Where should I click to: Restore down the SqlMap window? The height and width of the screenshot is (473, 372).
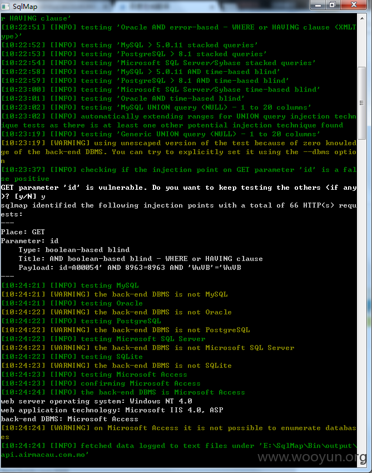[333, 5]
